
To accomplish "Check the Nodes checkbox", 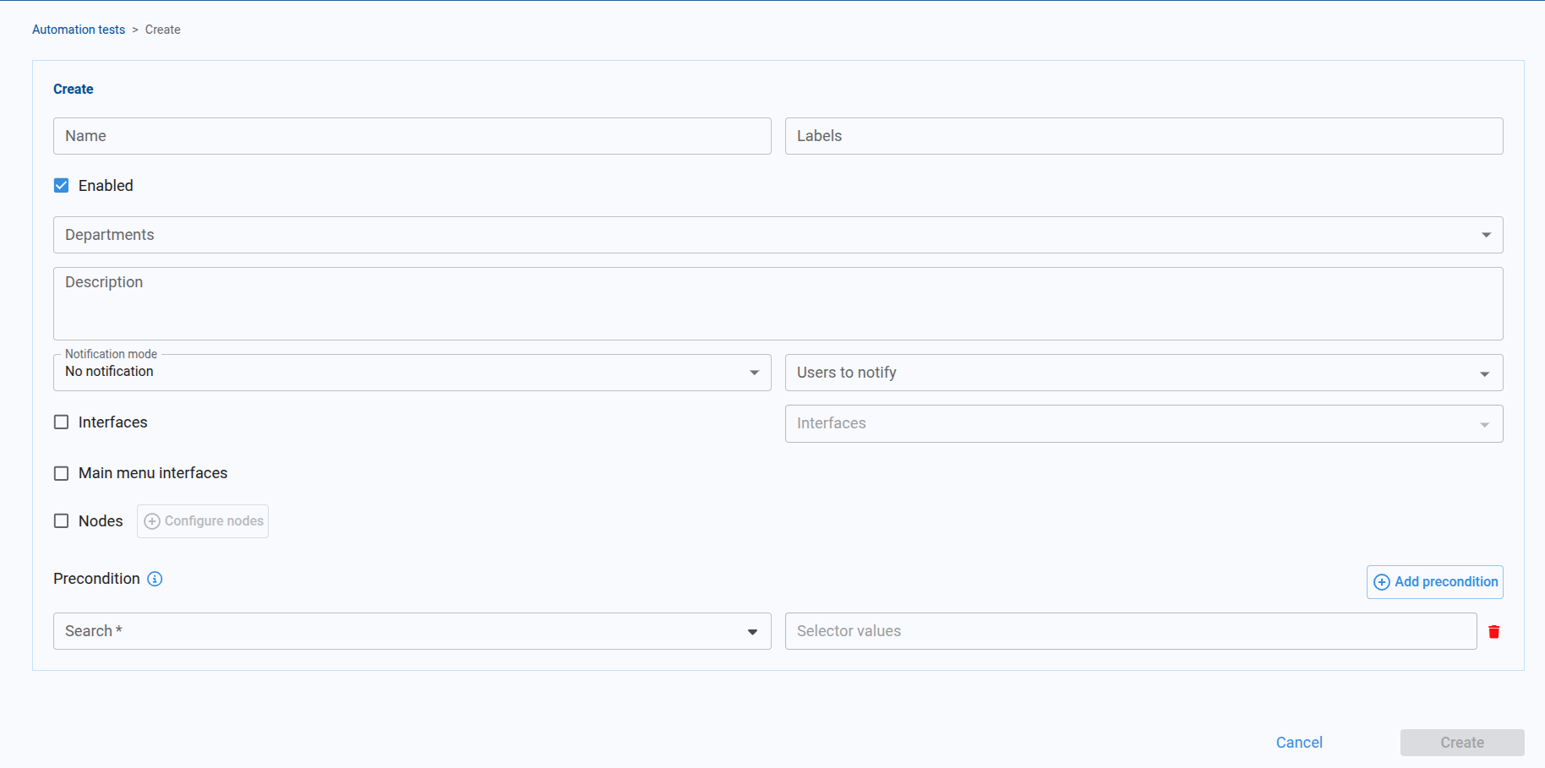I will click(62, 521).
